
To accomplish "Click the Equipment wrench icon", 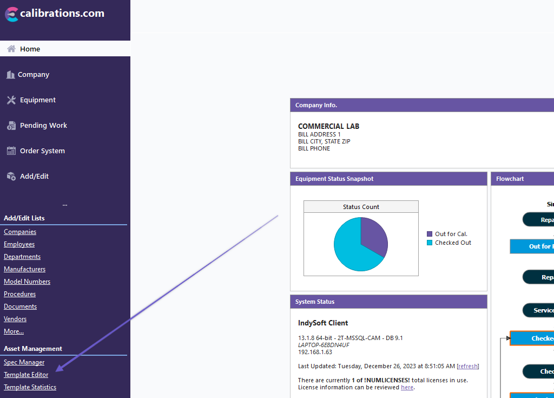I will pyautogui.click(x=11, y=100).
